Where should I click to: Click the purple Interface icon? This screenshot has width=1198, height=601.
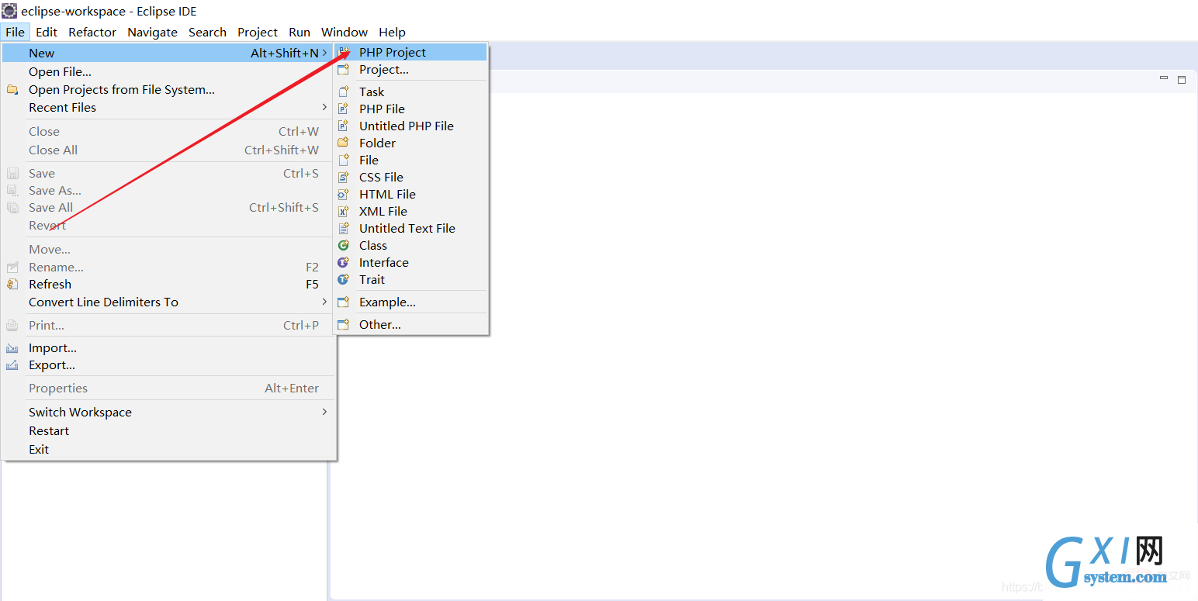tap(344, 262)
